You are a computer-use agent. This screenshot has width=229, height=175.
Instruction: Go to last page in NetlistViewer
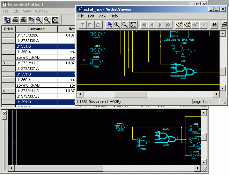pyautogui.click(x=168, y=25)
